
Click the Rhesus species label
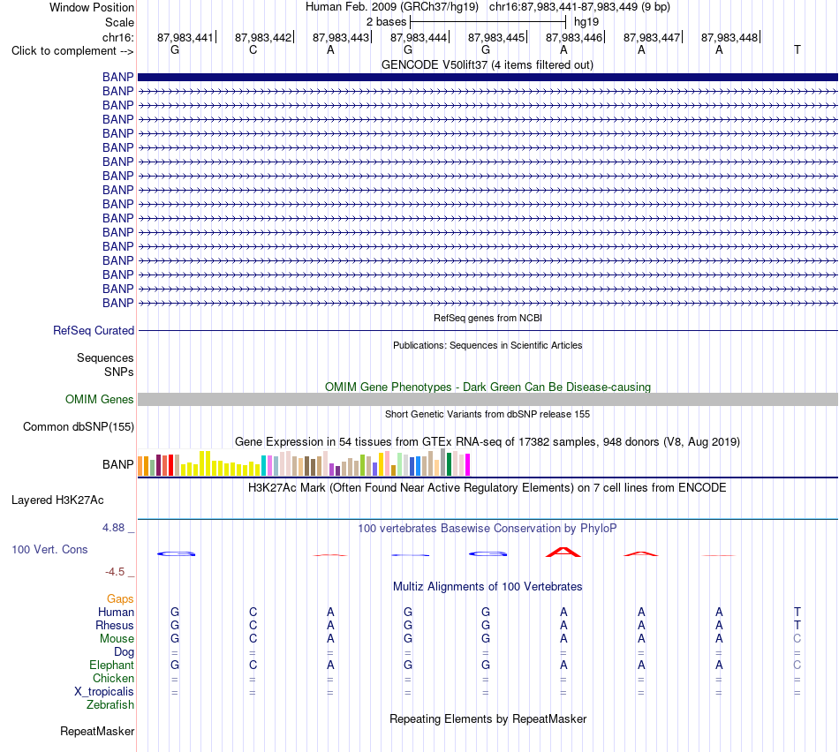115,625
